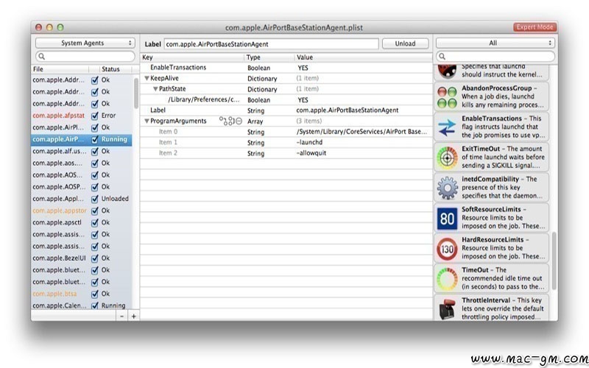Click the magnifier icon in the key palette search

pos(442,57)
